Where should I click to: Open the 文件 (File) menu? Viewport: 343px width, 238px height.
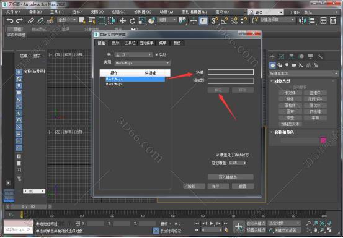pyautogui.click(x=13, y=12)
